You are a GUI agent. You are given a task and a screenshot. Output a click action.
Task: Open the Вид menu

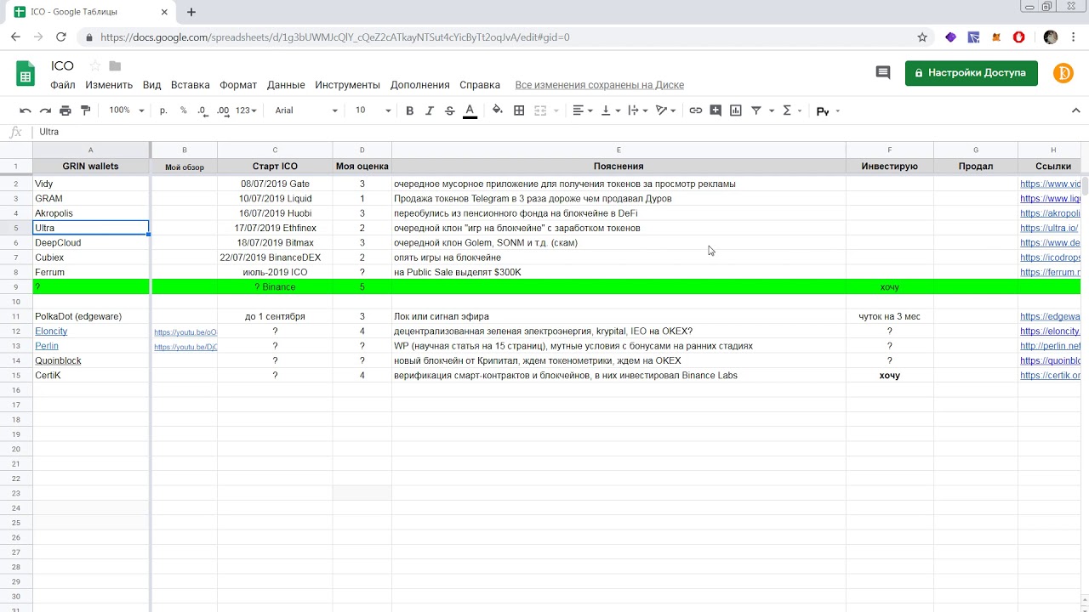pyautogui.click(x=151, y=85)
